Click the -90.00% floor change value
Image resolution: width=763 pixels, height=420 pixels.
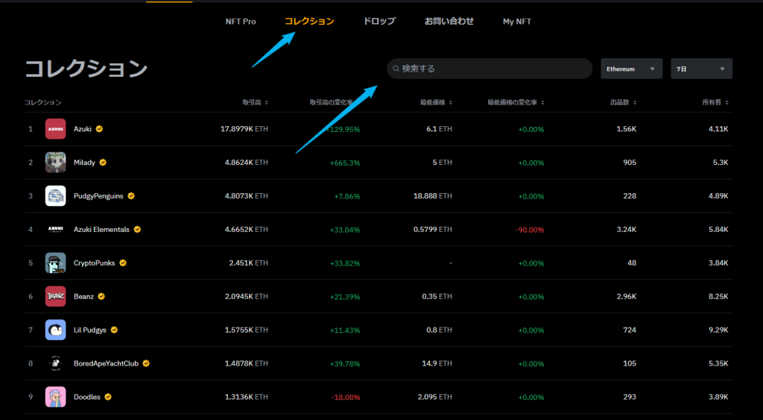pos(530,230)
